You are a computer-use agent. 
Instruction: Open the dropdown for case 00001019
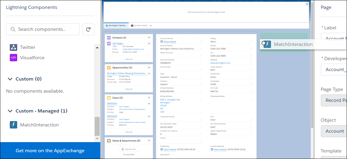149,104
